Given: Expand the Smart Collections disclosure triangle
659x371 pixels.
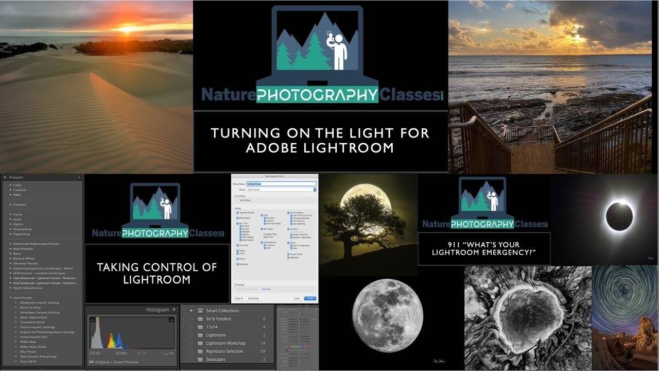Looking at the screenshot, I should (192, 311).
